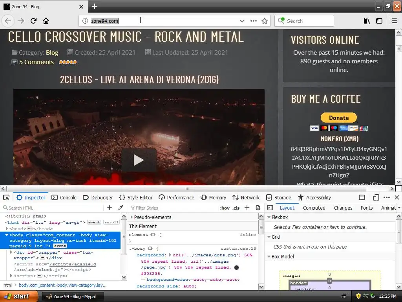
Task: Show more inspector sidebar tabs dropdown
Action: (x=399, y=208)
